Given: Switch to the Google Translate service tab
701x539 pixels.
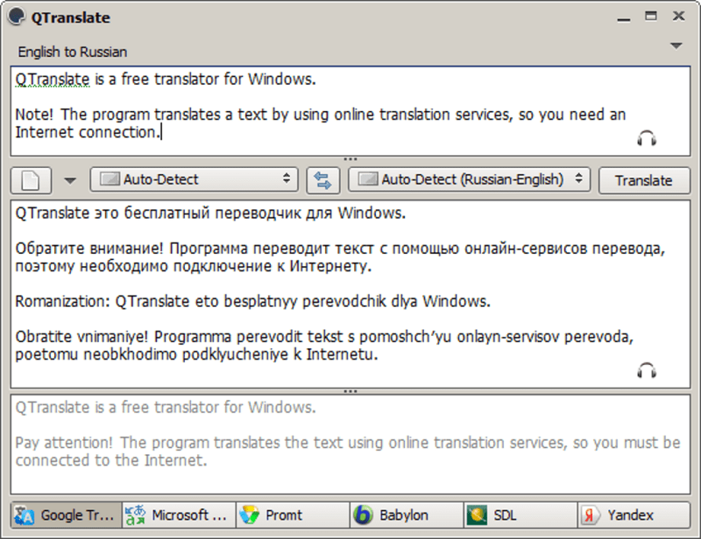Looking at the screenshot, I should (x=67, y=514).
